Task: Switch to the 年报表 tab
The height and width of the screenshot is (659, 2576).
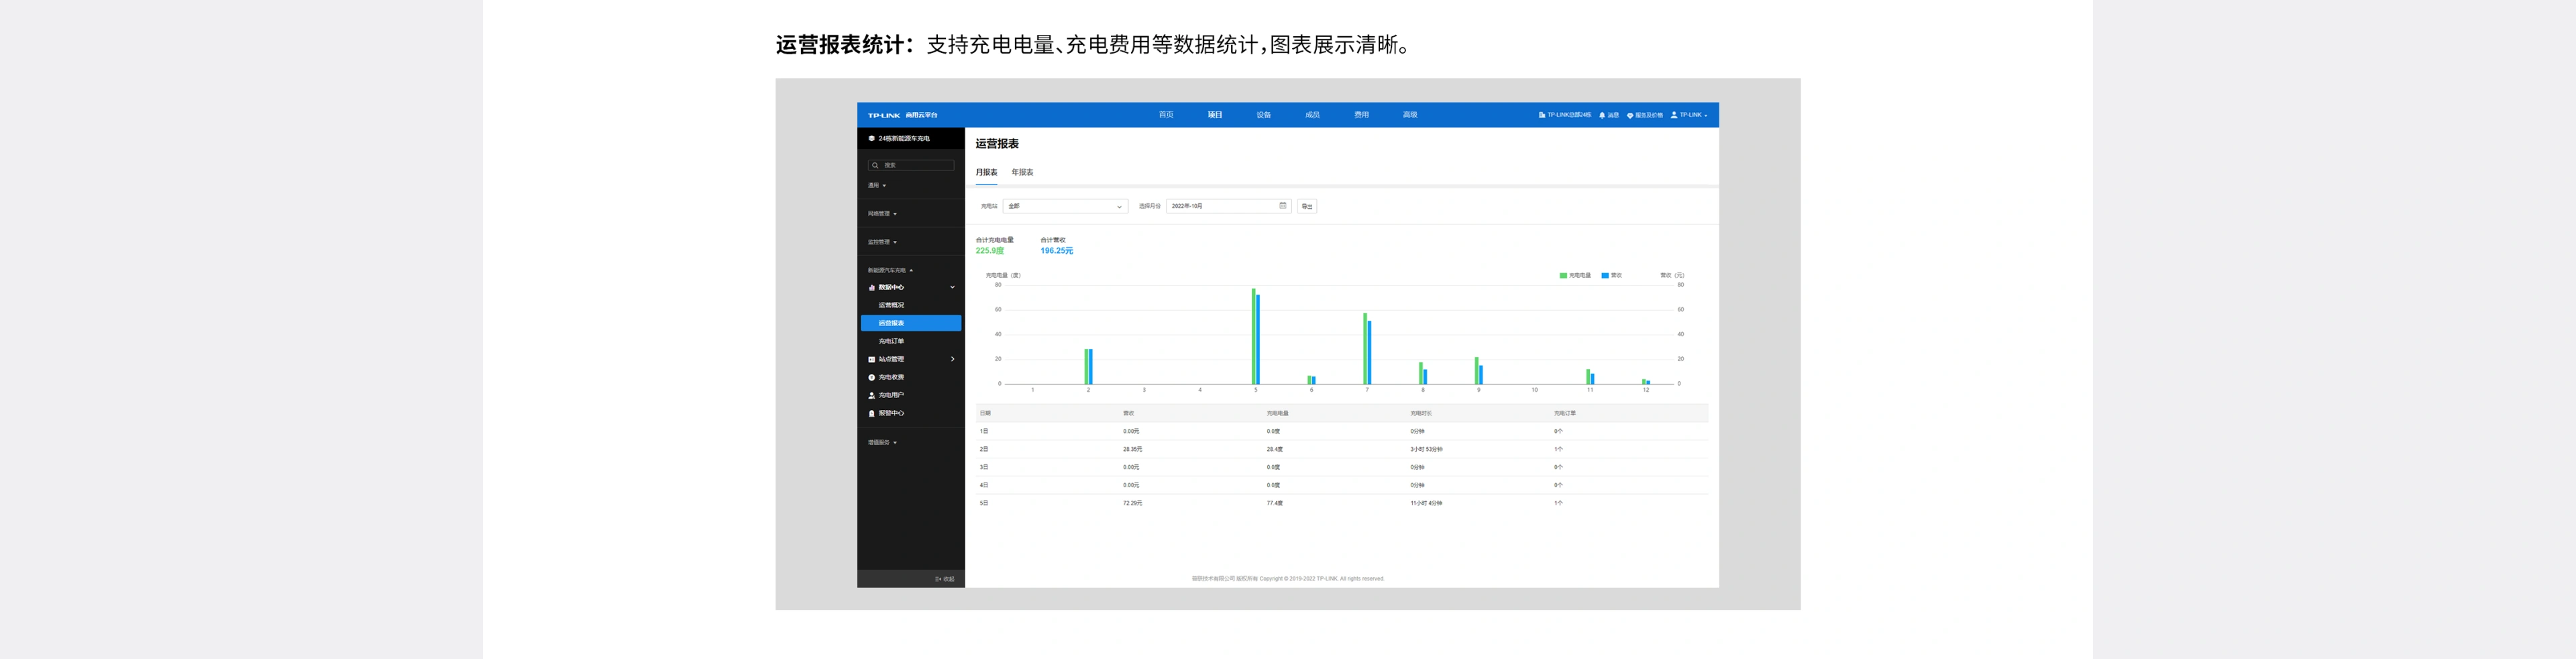Action: (x=1022, y=172)
